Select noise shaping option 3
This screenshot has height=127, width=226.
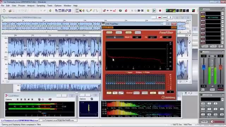point(222,109)
